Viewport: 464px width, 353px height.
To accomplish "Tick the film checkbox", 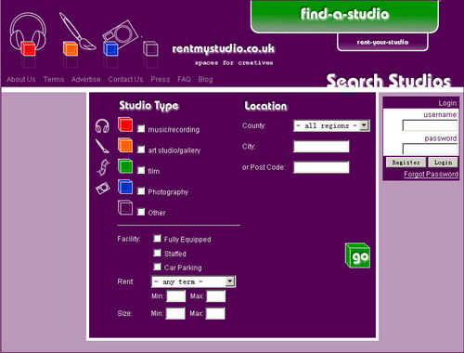I will [x=141, y=170].
